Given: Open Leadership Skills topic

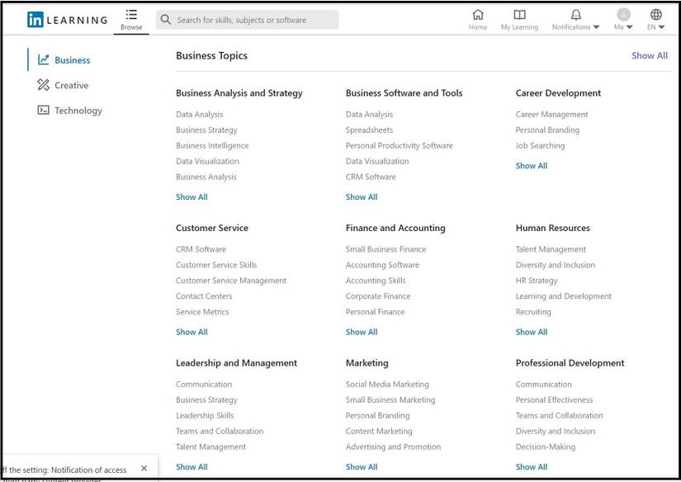Looking at the screenshot, I should click(x=205, y=416).
